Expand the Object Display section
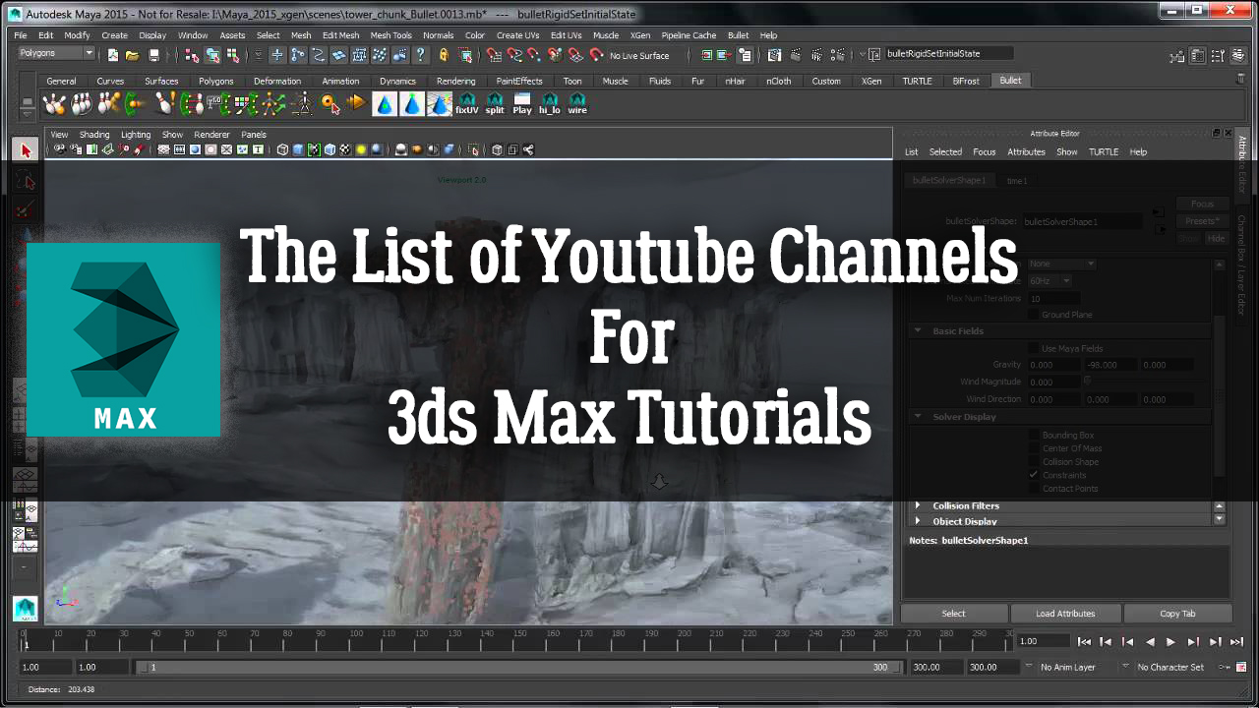Viewport: 1259px width, 708px height. pos(918,521)
